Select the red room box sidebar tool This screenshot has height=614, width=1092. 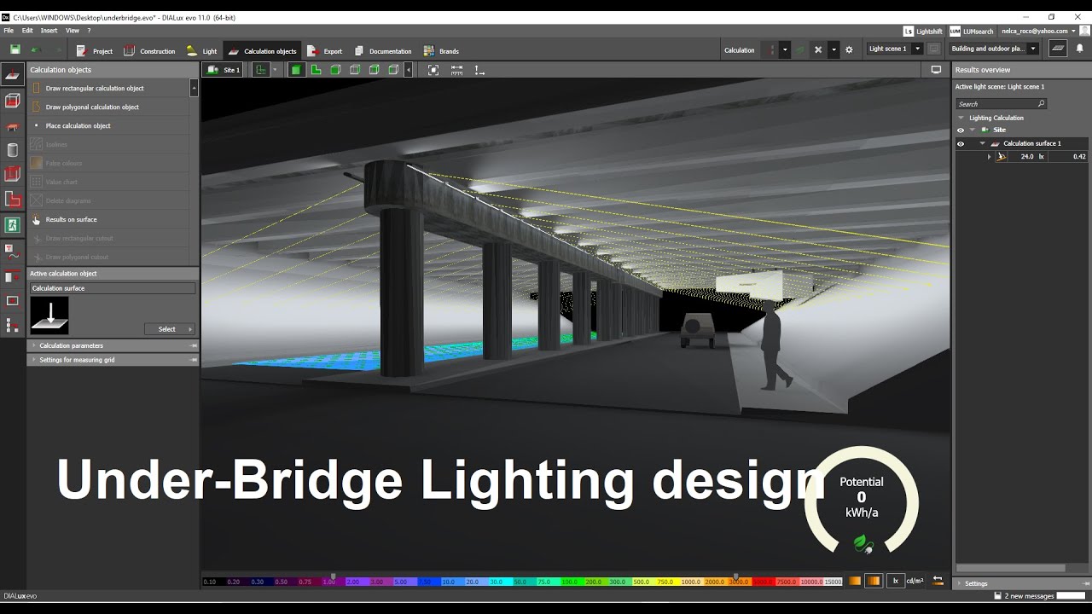[13, 175]
